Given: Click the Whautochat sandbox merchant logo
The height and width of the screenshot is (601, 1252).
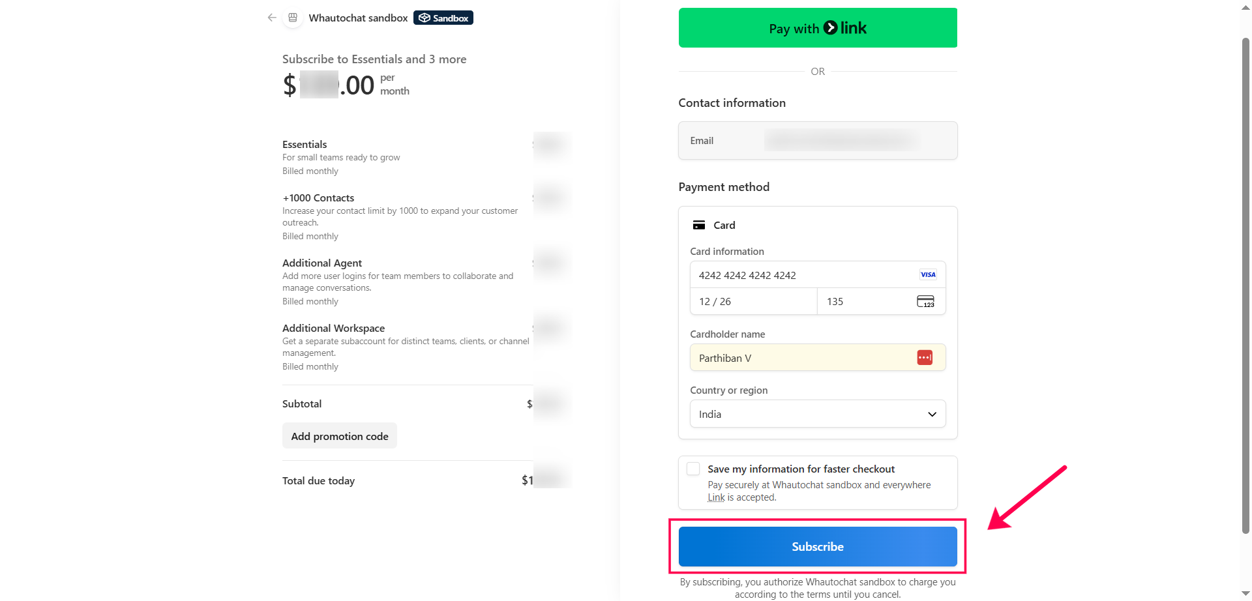Looking at the screenshot, I should pyautogui.click(x=293, y=18).
